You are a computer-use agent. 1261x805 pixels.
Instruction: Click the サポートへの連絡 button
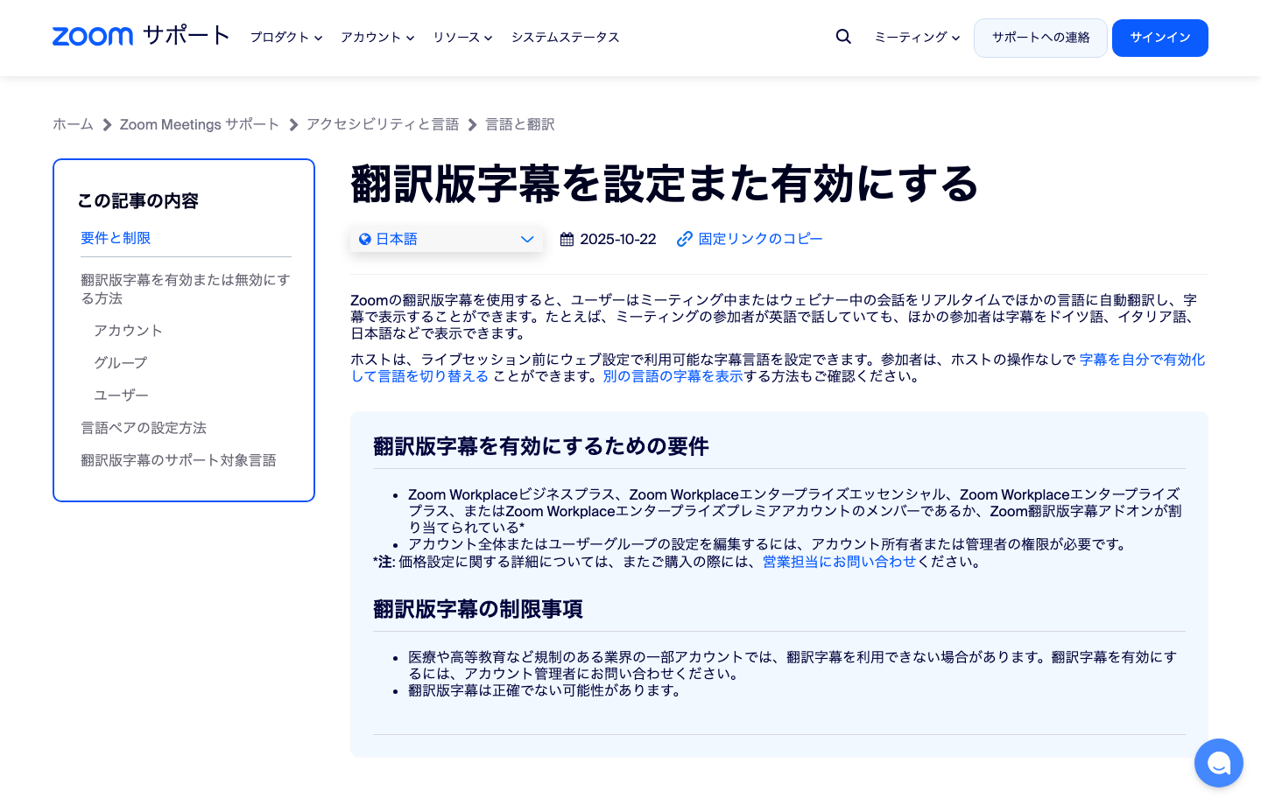[1040, 38]
